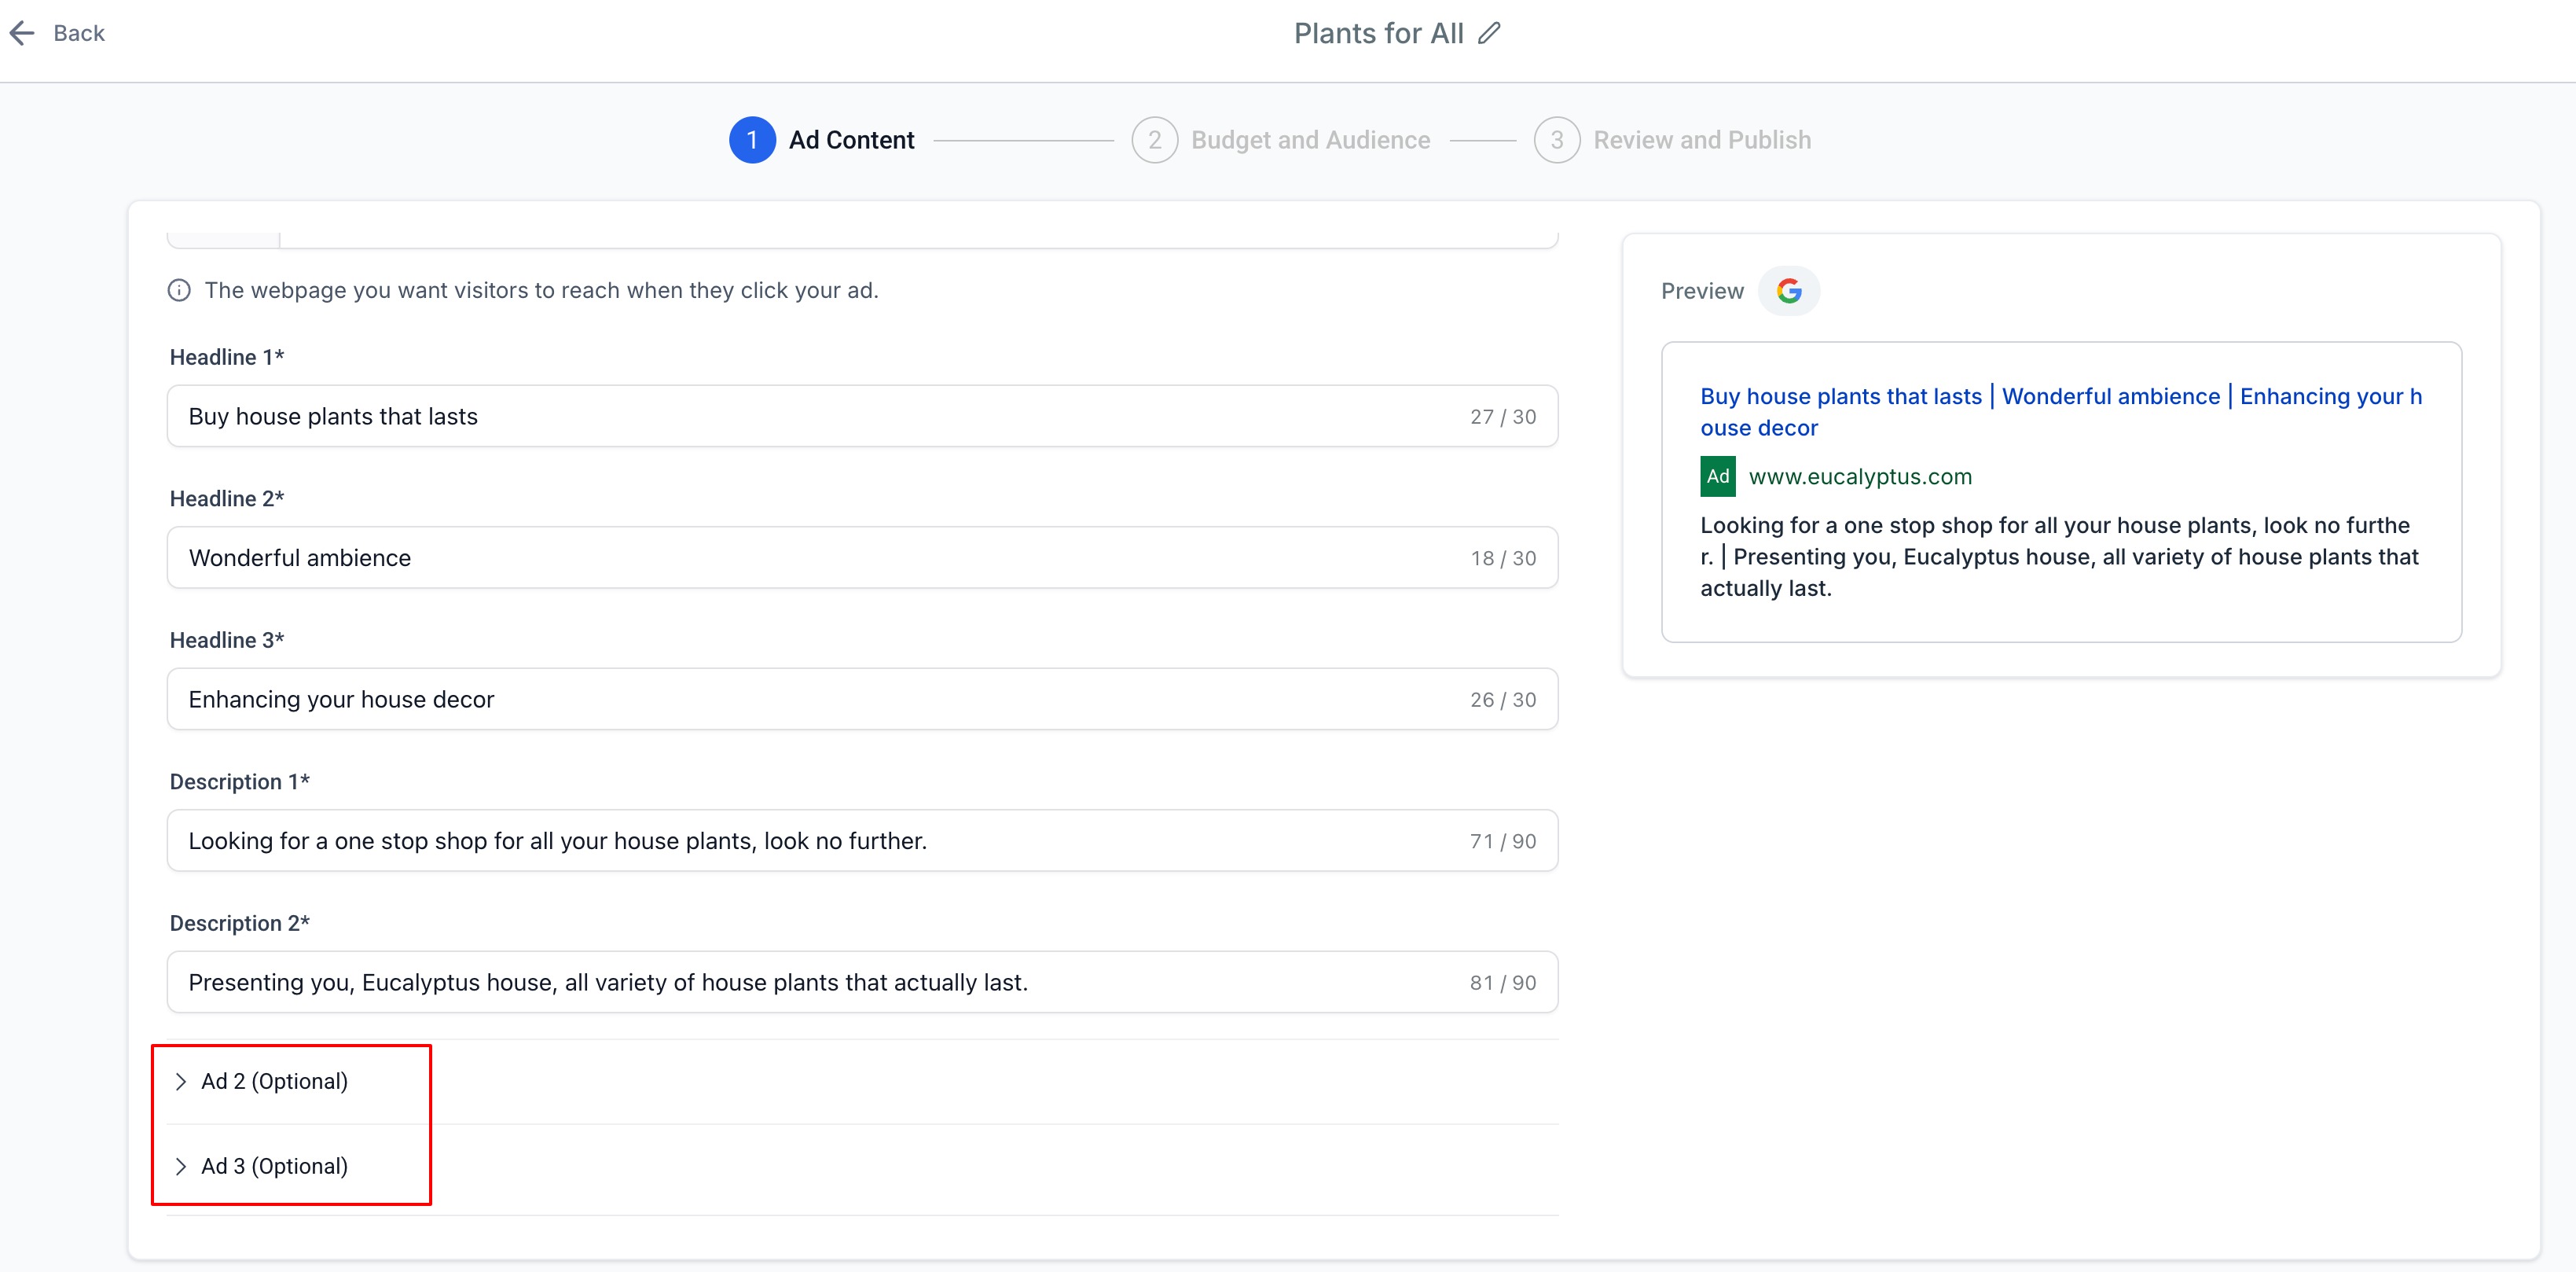Viewport: 2576px width, 1272px height.
Task: Click the Headline 3* label
Action: pyautogui.click(x=227, y=639)
